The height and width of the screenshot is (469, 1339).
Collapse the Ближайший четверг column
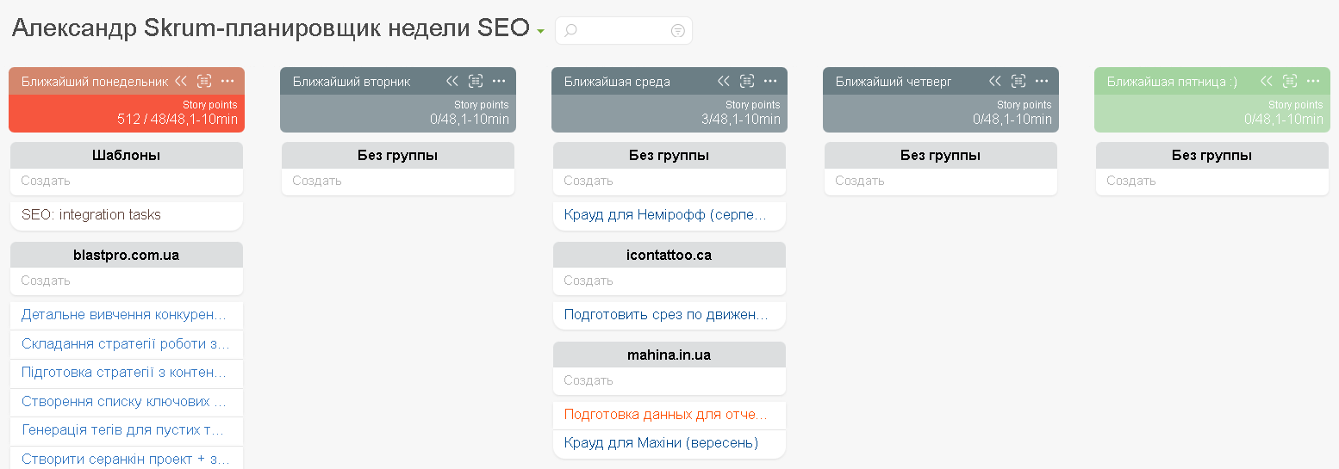[995, 81]
